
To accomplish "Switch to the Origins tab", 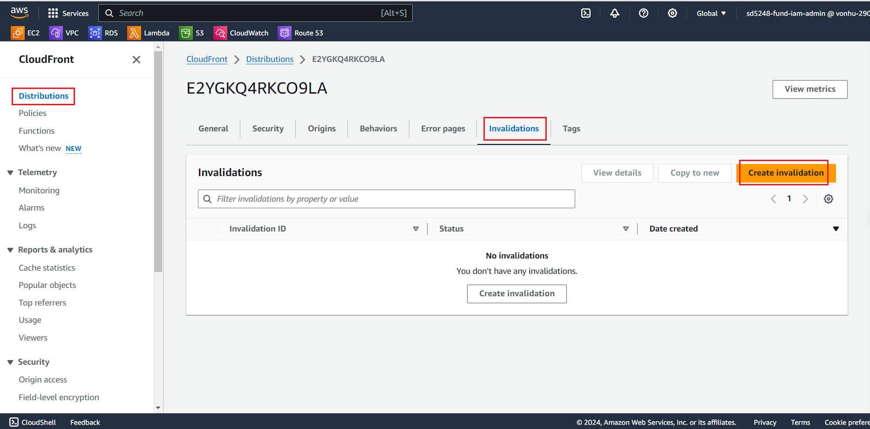I will (x=321, y=129).
